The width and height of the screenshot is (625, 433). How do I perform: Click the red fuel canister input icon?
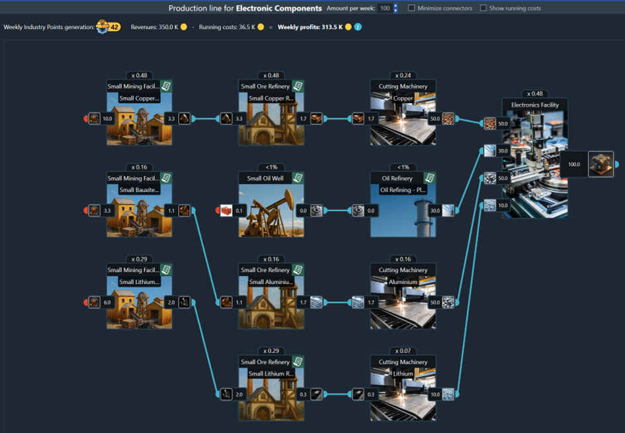[x=226, y=211]
